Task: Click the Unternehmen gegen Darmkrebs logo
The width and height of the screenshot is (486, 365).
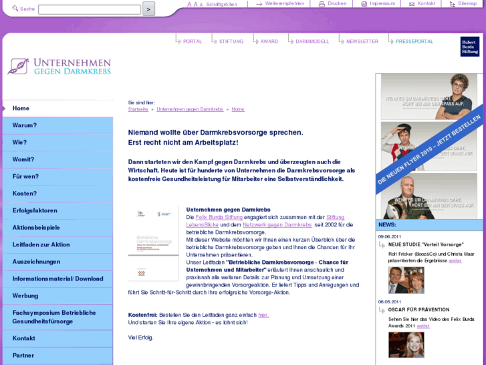Action: point(59,66)
